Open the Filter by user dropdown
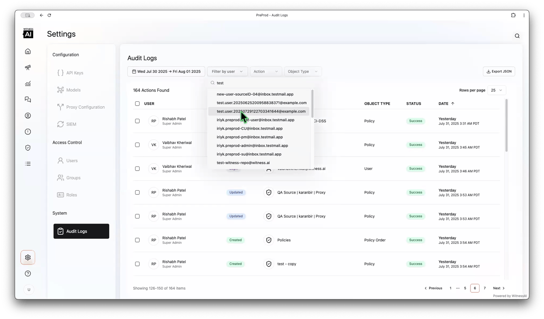Image resolution: width=544 pixels, height=319 pixels. pyautogui.click(x=227, y=71)
